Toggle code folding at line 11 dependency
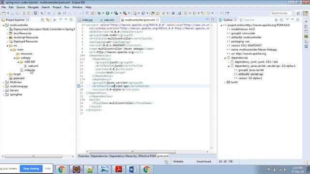This screenshot has height=174, width=310. click(x=84, y=59)
